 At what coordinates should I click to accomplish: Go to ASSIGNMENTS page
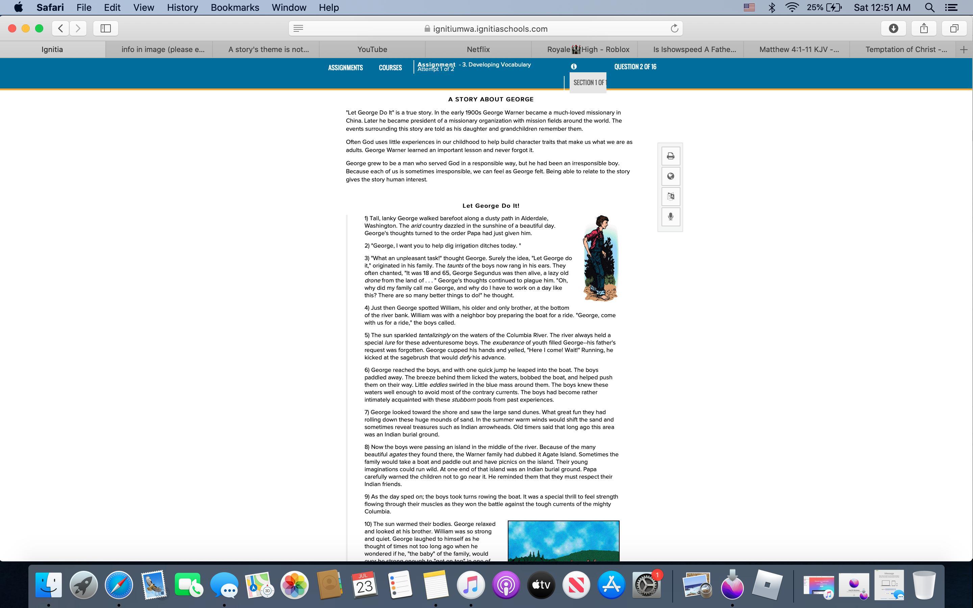click(x=345, y=68)
